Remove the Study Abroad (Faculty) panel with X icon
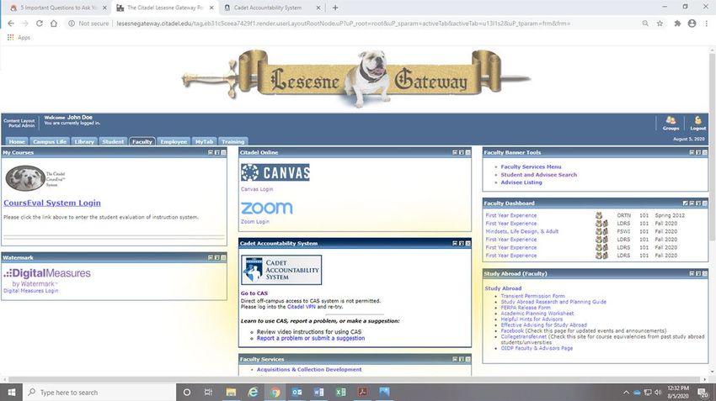Screen dimensions: 716x401 [x=704, y=274]
